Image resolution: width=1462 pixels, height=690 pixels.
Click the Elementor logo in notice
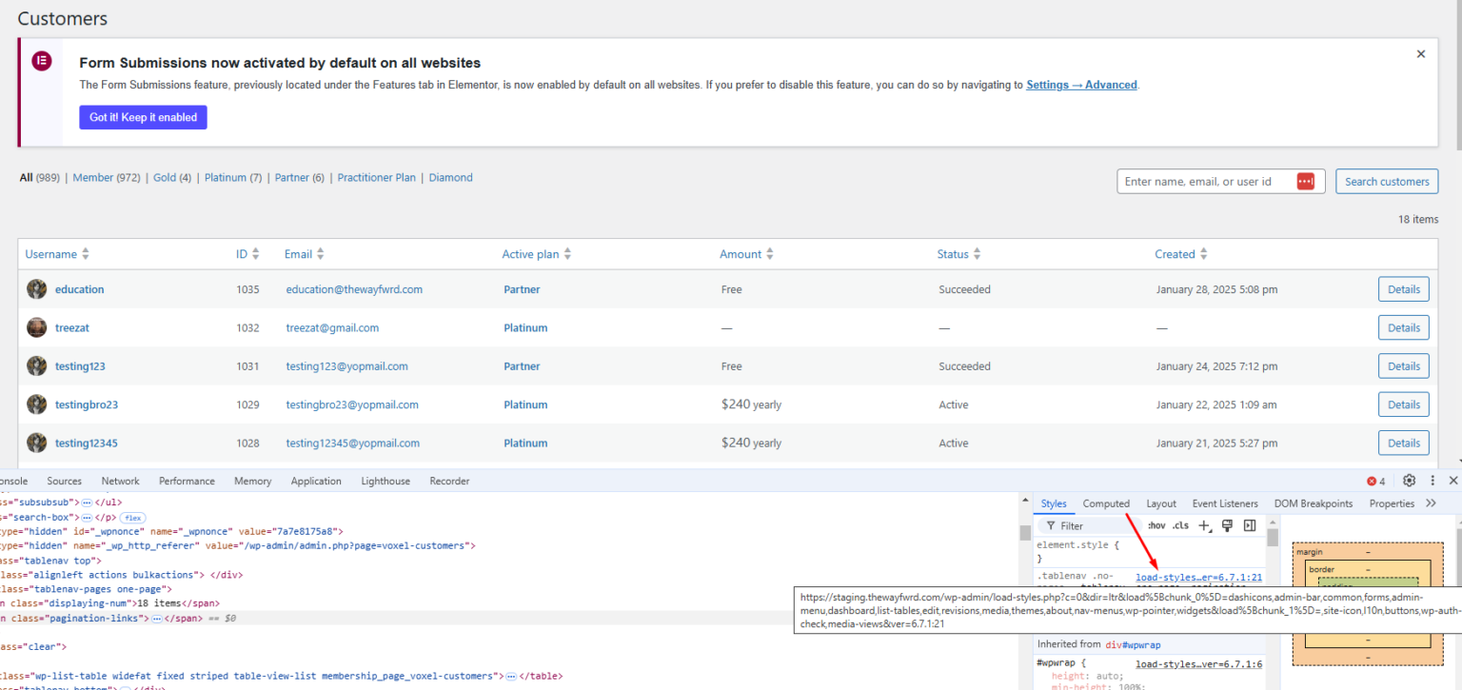41,61
